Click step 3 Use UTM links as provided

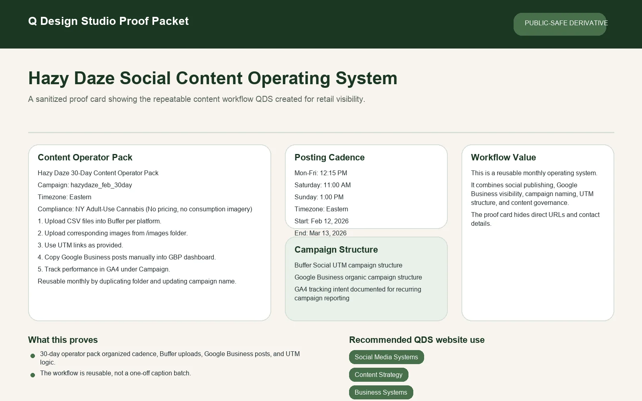click(80, 245)
